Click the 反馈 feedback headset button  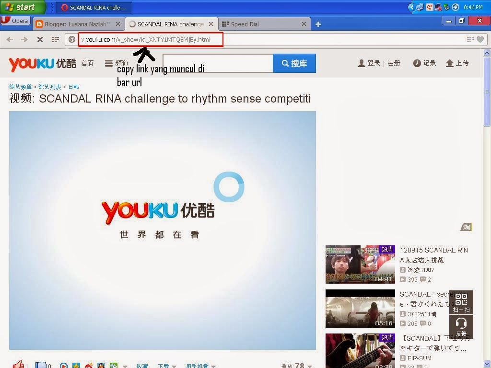click(x=461, y=327)
